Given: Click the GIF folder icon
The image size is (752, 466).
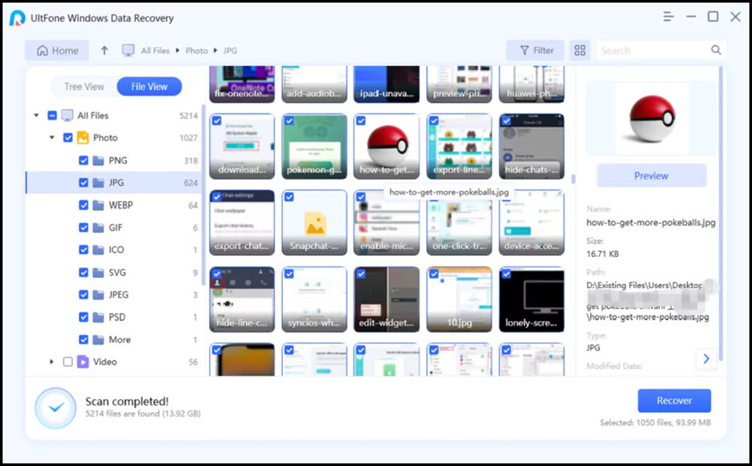Looking at the screenshot, I should pyautogui.click(x=98, y=227).
